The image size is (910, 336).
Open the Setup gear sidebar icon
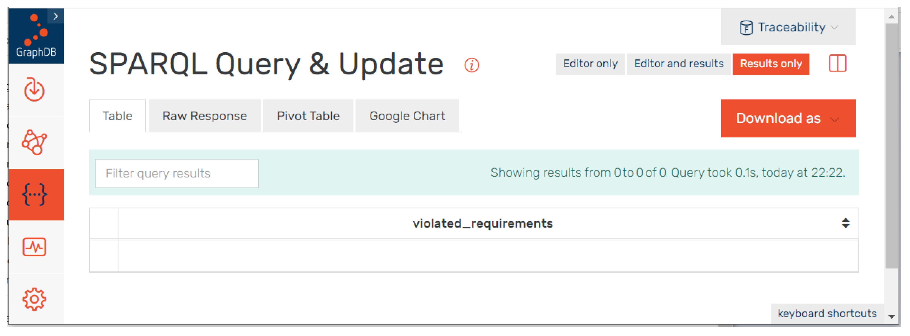click(34, 299)
